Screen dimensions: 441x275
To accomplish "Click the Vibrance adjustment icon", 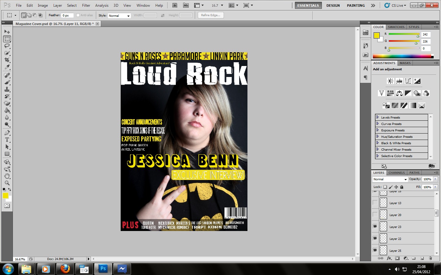I will click(x=381, y=93).
